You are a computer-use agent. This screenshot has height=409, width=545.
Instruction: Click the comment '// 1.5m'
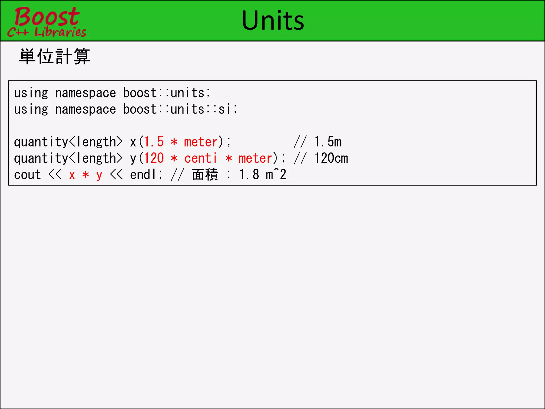coord(317,142)
